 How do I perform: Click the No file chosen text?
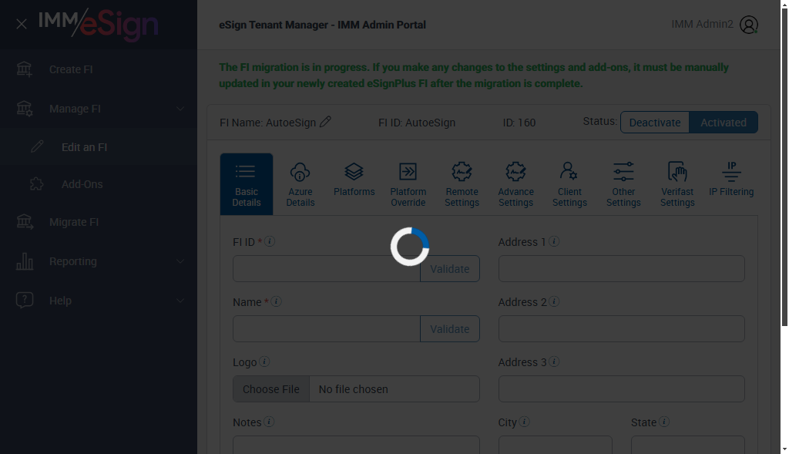353,389
